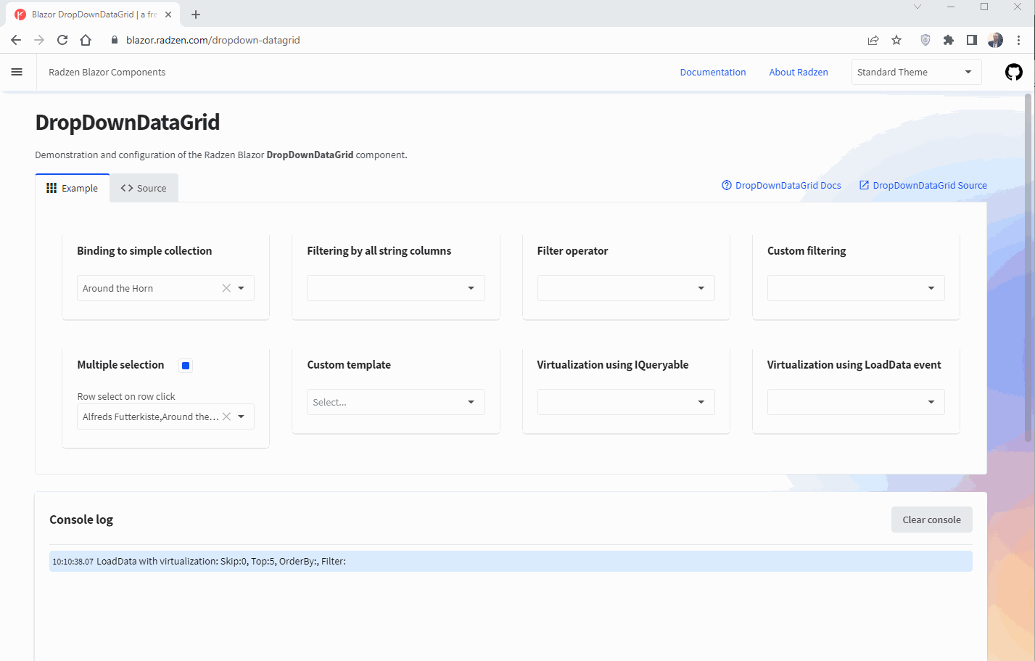Screen dimensions: 1035x661
Task: Click the GitHub icon in the header
Action: pos(1013,72)
